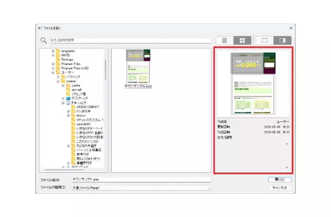
Task: Open the file type dropdown 文書ファイル(*.pag)
Action: pos(141,188)
